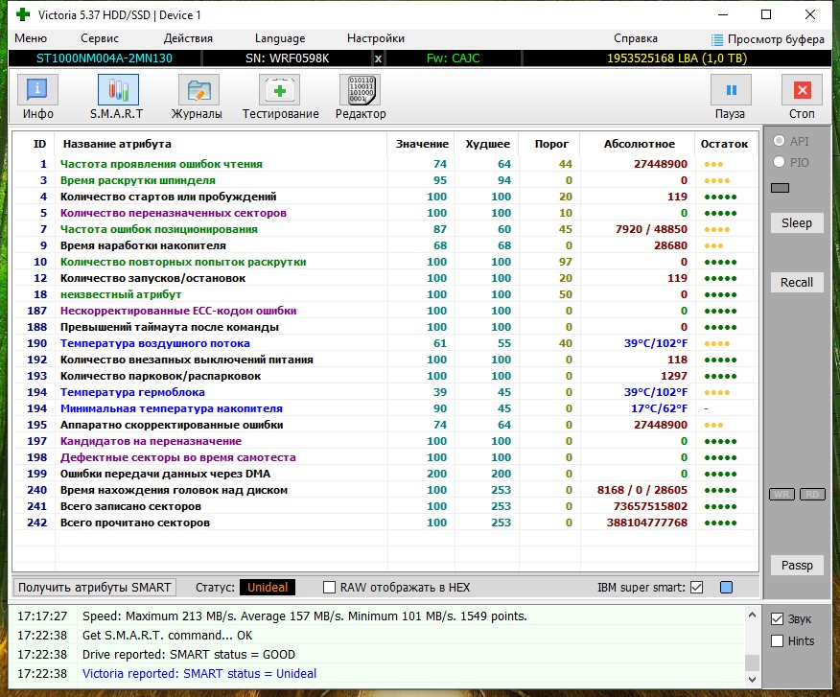
Task: Enable RAW отображать в HEX checkbox
Action: (330, 588)
